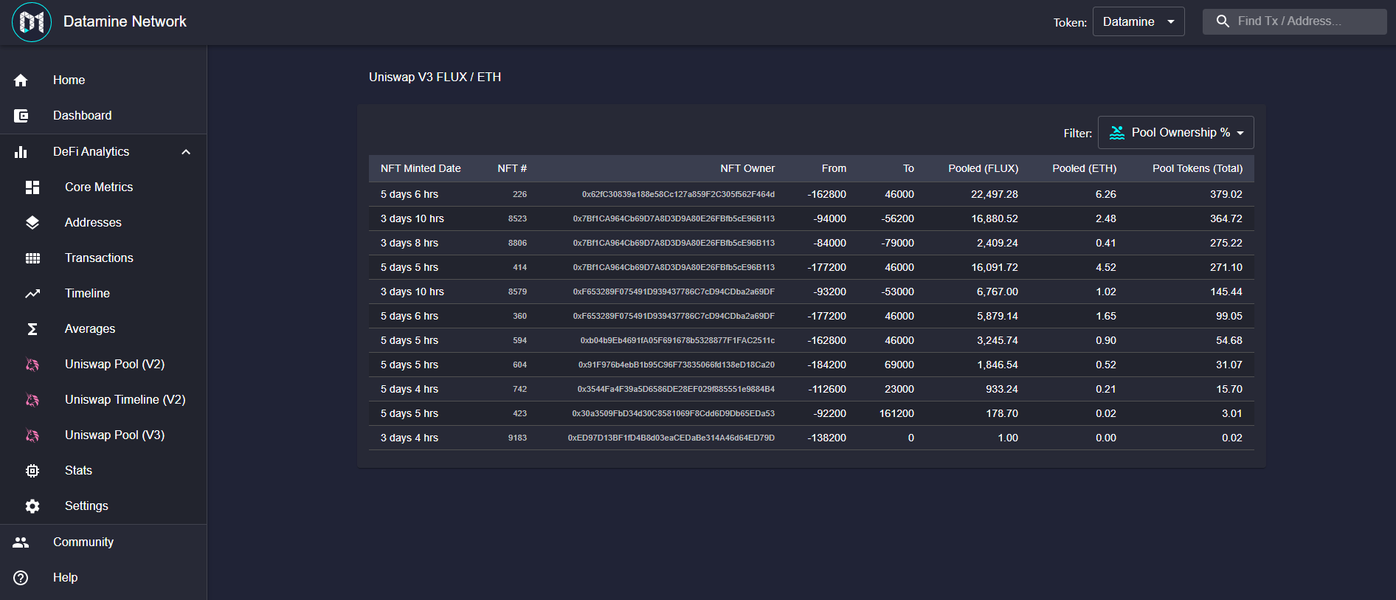Click the Averages sigma icon

[x=32, y=329]
